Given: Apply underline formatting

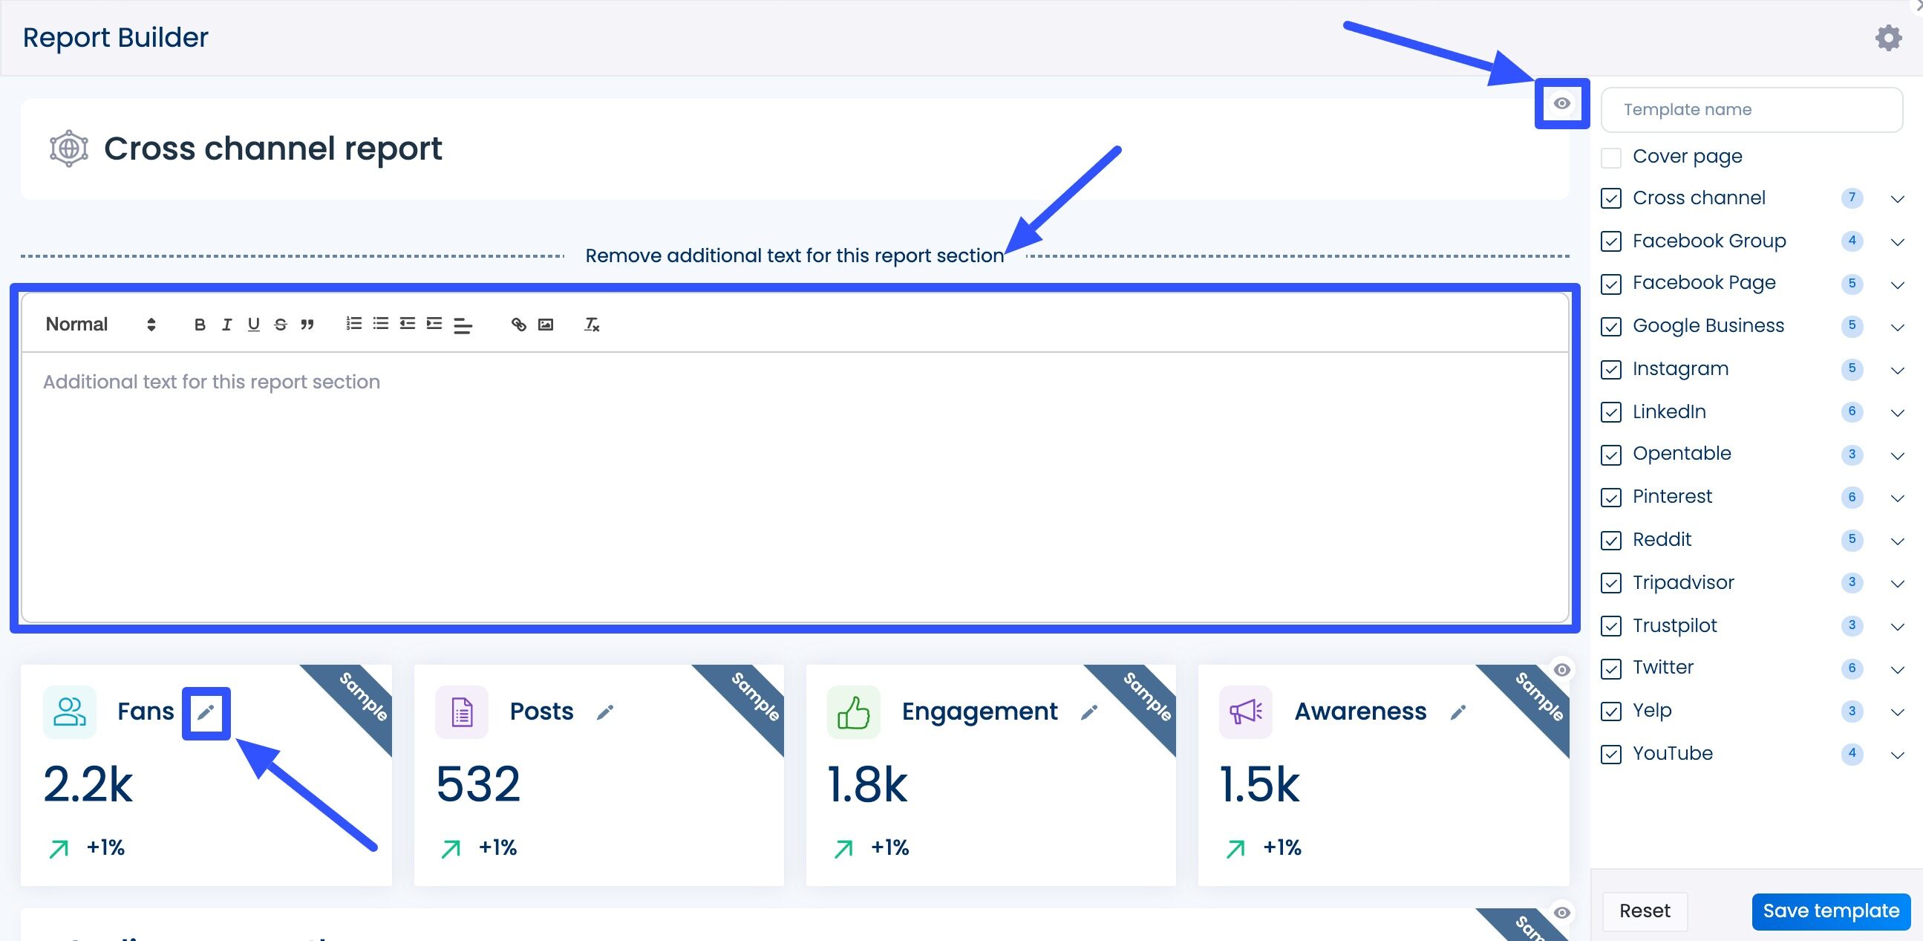Looking at the screenshot, I should 253,324.
